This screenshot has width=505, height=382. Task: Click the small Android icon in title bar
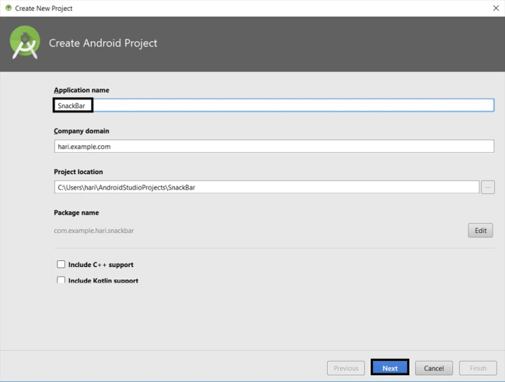click(x=9, y=8)
